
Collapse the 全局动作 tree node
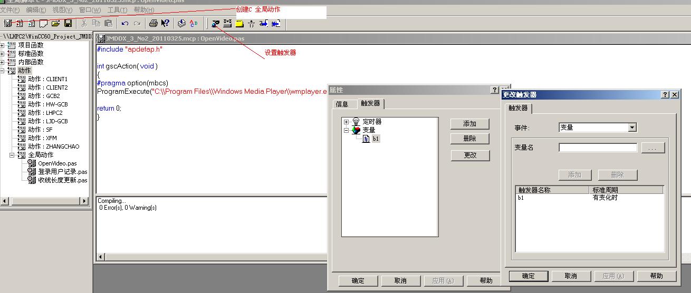pyautogui.click(x=12, y=155)
